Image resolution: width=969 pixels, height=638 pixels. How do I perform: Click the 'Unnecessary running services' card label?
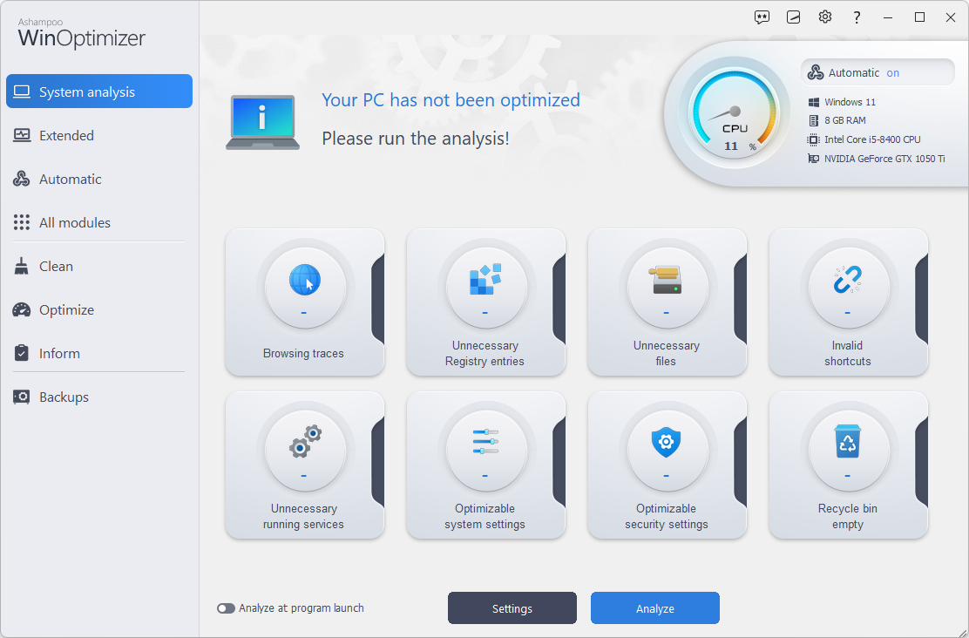[x=303, y=516]
